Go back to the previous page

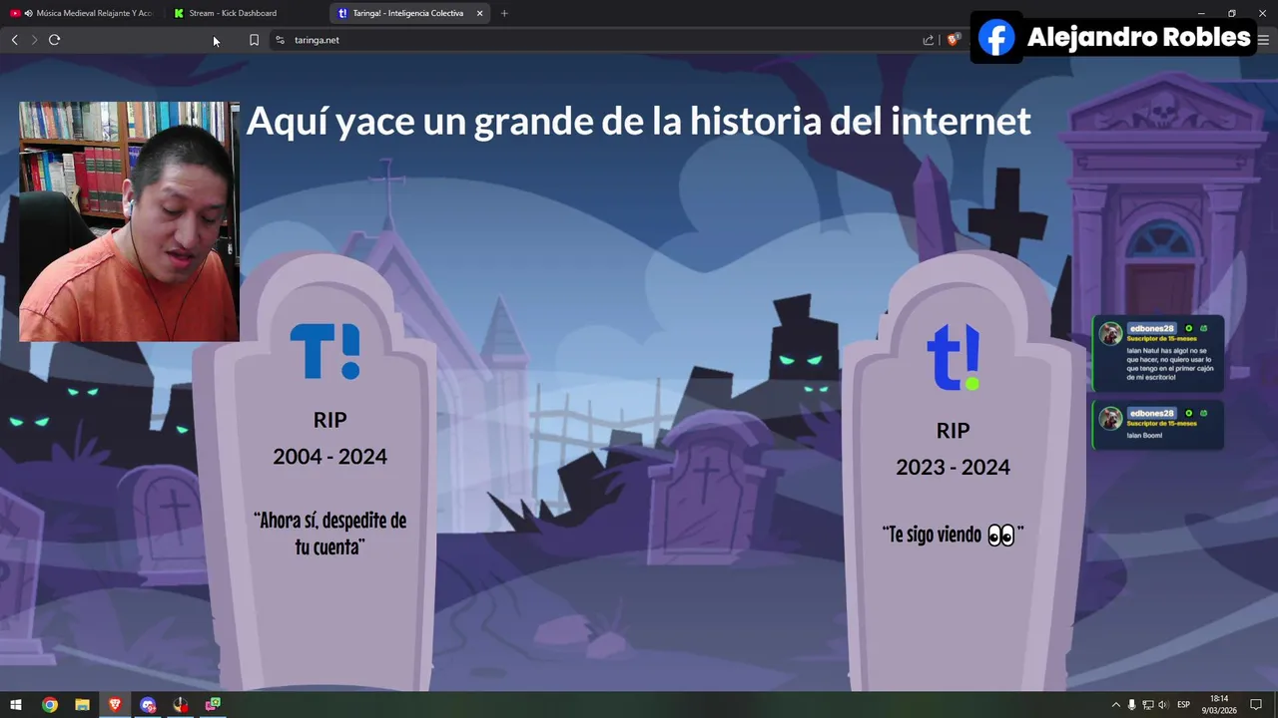pos(14,40)
